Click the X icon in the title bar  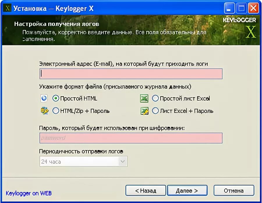(7, 8)
